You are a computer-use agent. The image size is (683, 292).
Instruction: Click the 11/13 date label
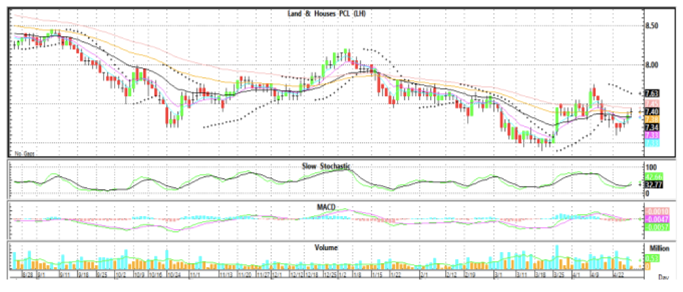point(226,274)
